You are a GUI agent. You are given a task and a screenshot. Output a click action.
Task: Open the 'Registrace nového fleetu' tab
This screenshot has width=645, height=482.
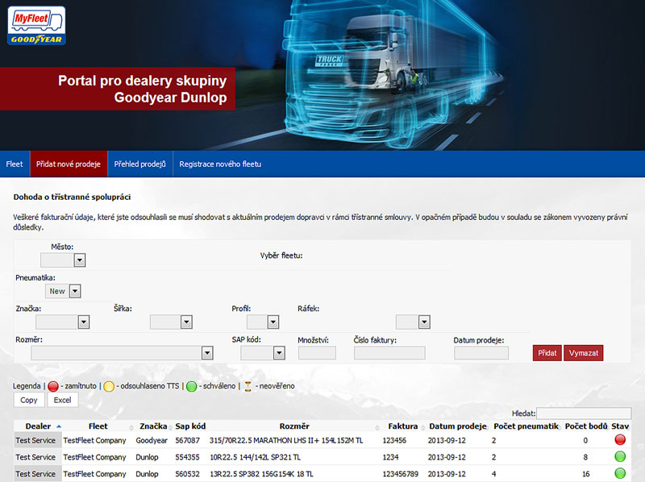(220, 164)
